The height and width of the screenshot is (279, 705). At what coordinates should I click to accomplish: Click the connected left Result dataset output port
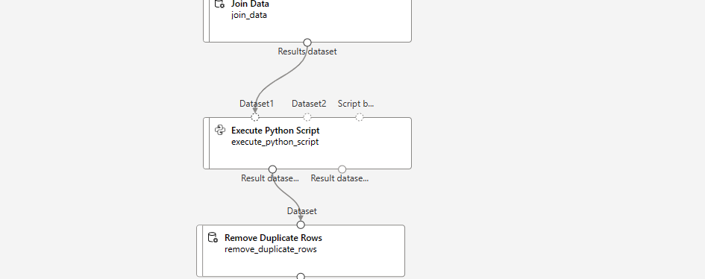(272, 169)
